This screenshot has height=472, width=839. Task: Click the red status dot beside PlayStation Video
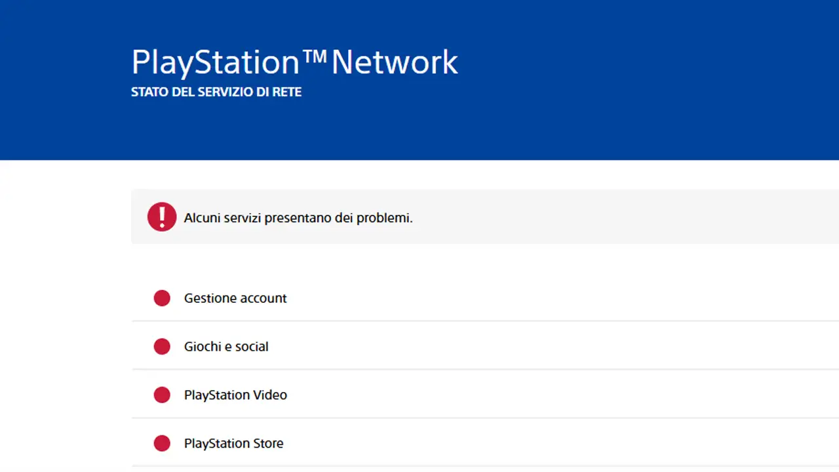point(162,395)
